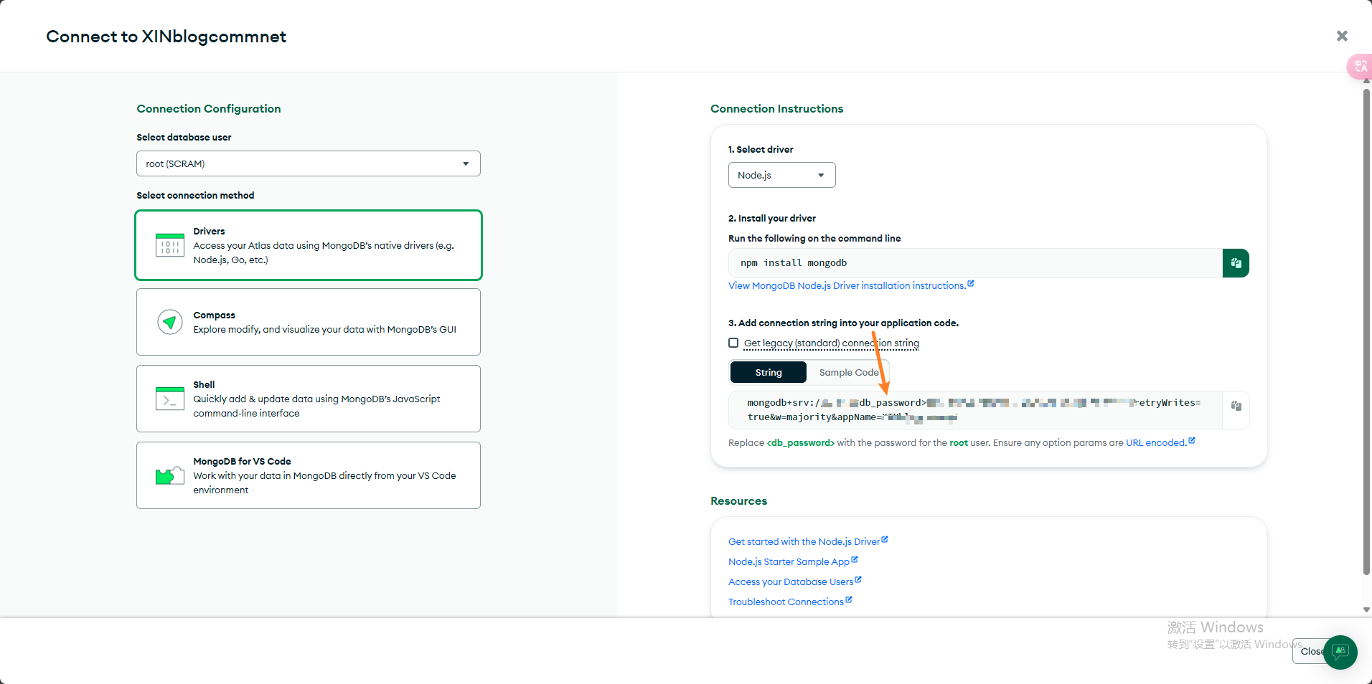This screenshot has height=684, width=1372.
Task: Select the Drivers connection method card
Action: click(309, 245)
